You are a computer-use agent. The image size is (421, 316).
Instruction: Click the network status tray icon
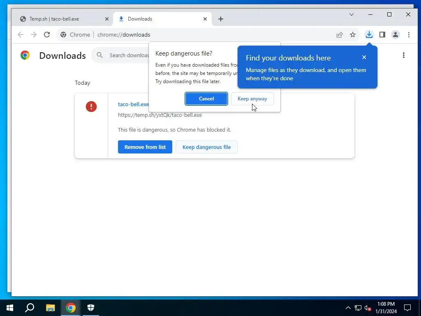(358, 308)
